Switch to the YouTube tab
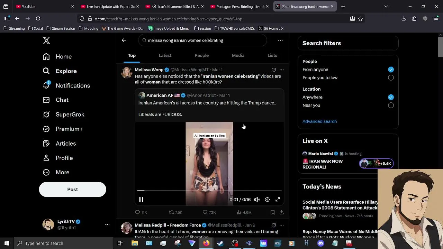The height and width of the screenshot is (249, 443). coord(45,7)
